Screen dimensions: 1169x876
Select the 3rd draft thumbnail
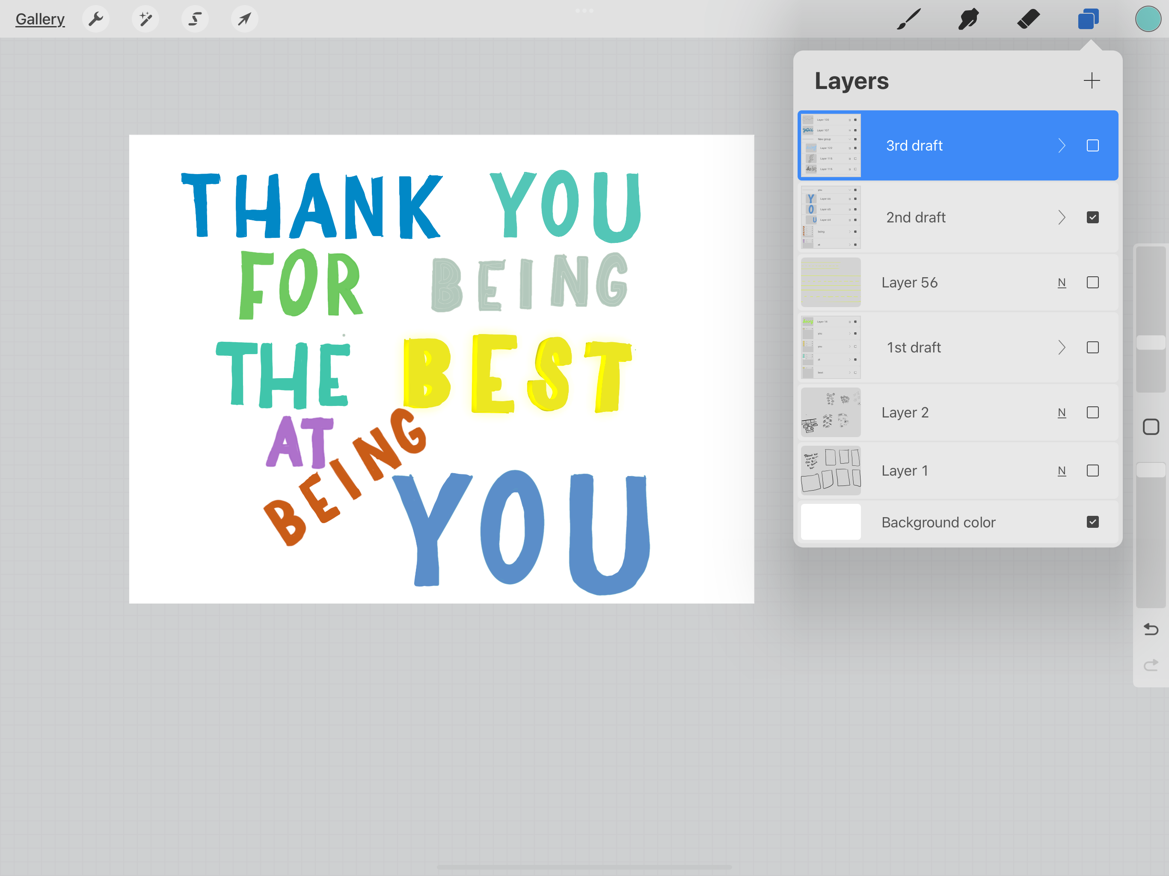[831, 145]
